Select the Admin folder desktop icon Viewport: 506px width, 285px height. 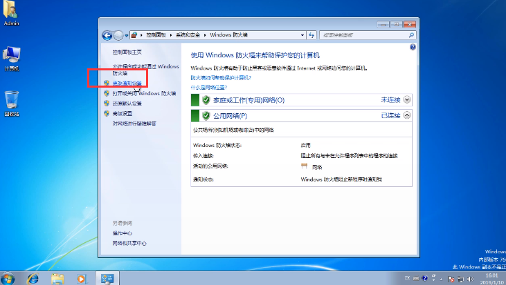tap(11, 13)
